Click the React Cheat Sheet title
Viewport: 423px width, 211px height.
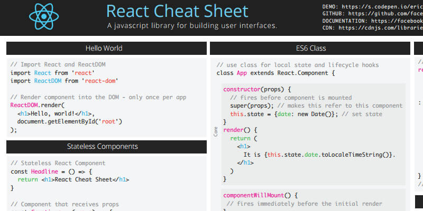pyautogui.click(x=177, y=11)
